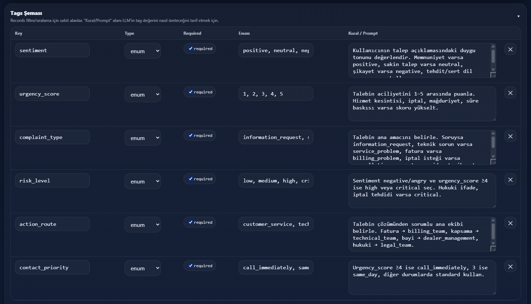Viewport: 531px width, 304px height.
Task: Delete the contact_priority row
Action: pyautogui.click(x=510, y=266)
